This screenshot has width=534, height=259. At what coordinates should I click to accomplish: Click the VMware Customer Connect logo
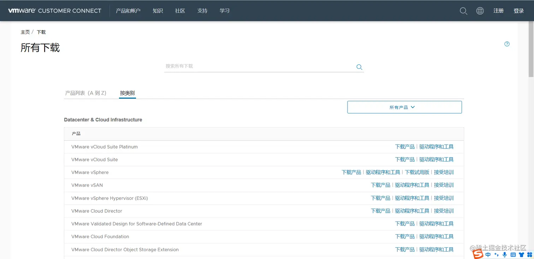55,11
